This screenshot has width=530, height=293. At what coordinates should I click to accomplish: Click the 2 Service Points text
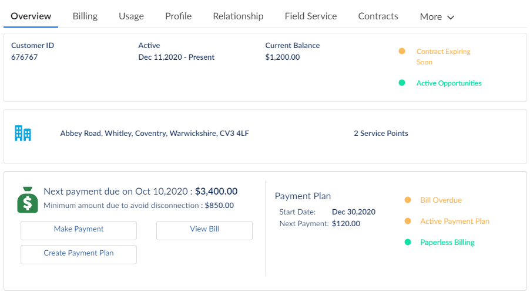(381, 133)
